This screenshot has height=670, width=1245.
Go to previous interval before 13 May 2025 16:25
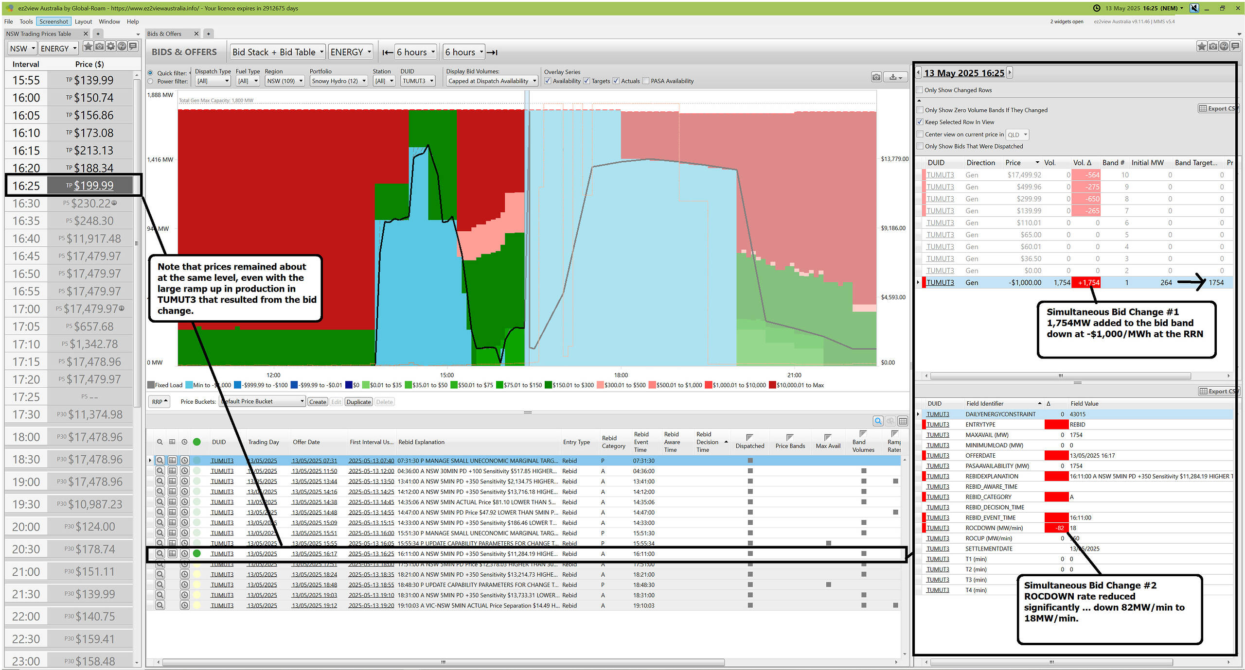point(919,73)
